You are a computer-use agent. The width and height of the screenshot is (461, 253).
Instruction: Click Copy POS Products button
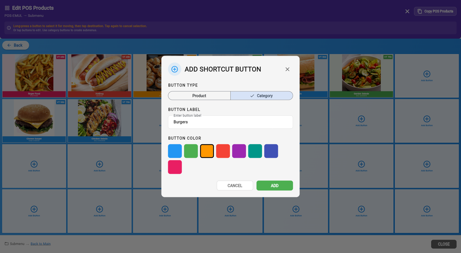(x=435, y=11)
